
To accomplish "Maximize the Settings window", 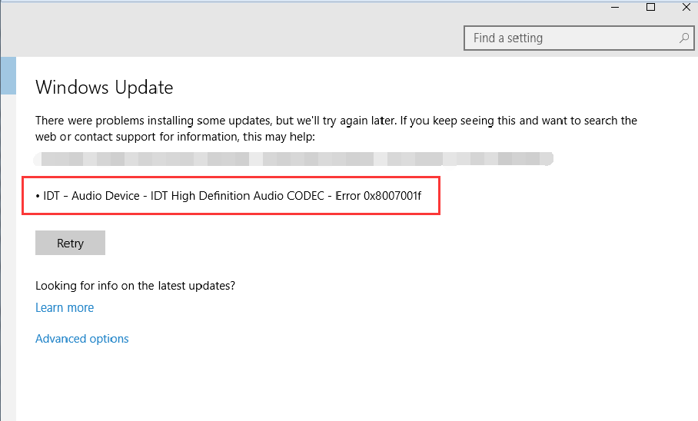I will (x=651, y=7).
